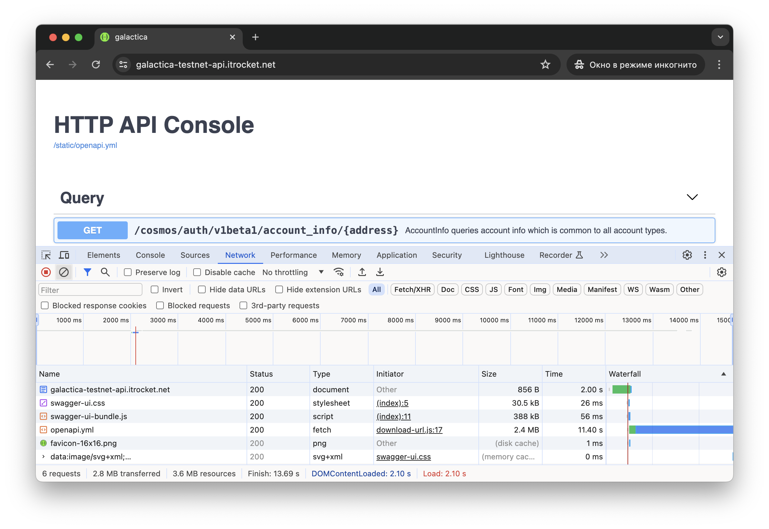Filter requests by Img type
The image size is (769, 529).
[x=539, y=289]
